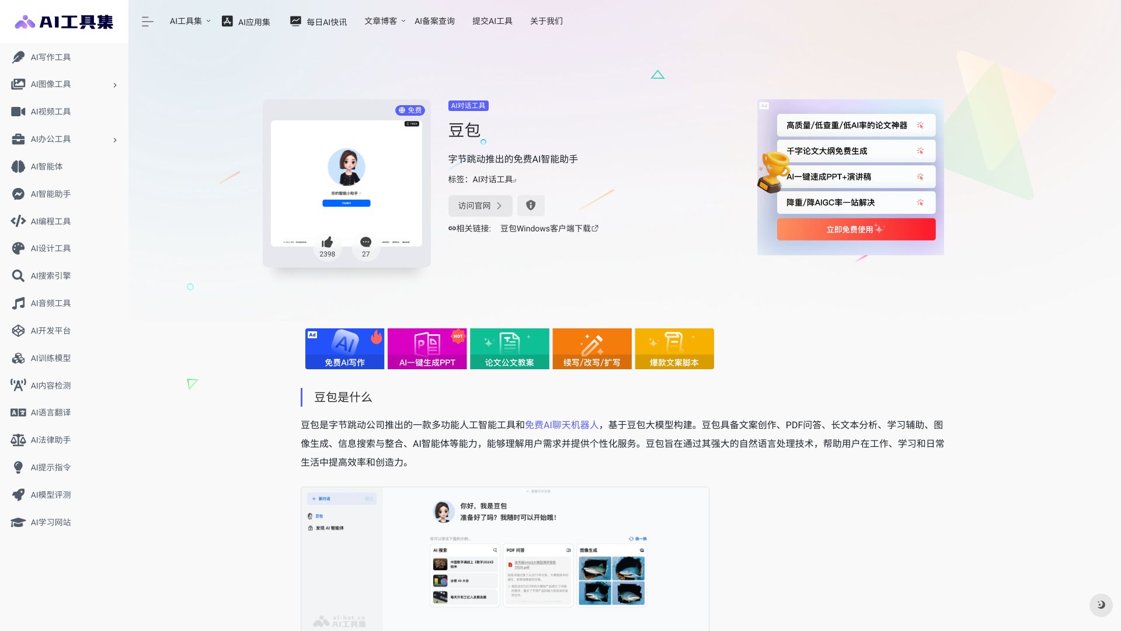The width and height of the screenshot is (1121, 631).
Task: Click the AI训练模型 cubes icon
Action: [18, 358]
